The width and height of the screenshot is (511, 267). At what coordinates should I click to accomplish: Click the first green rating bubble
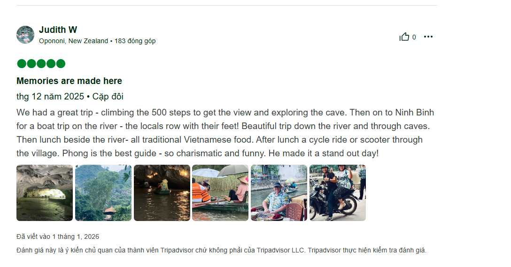pyautogui.click(x=21, y=64)
